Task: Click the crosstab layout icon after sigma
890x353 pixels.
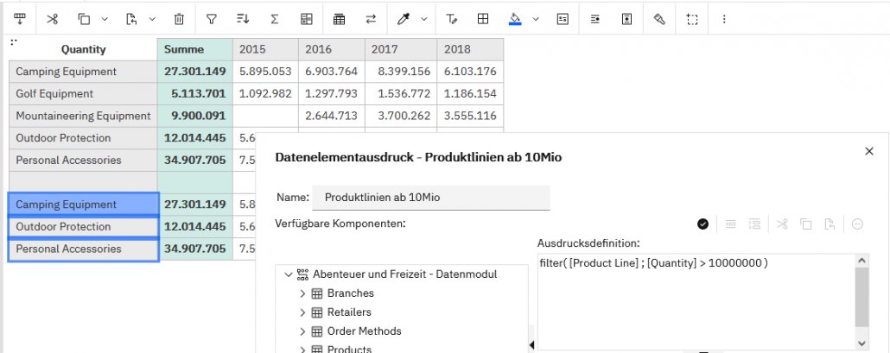Action: click(x=307, y=19)
